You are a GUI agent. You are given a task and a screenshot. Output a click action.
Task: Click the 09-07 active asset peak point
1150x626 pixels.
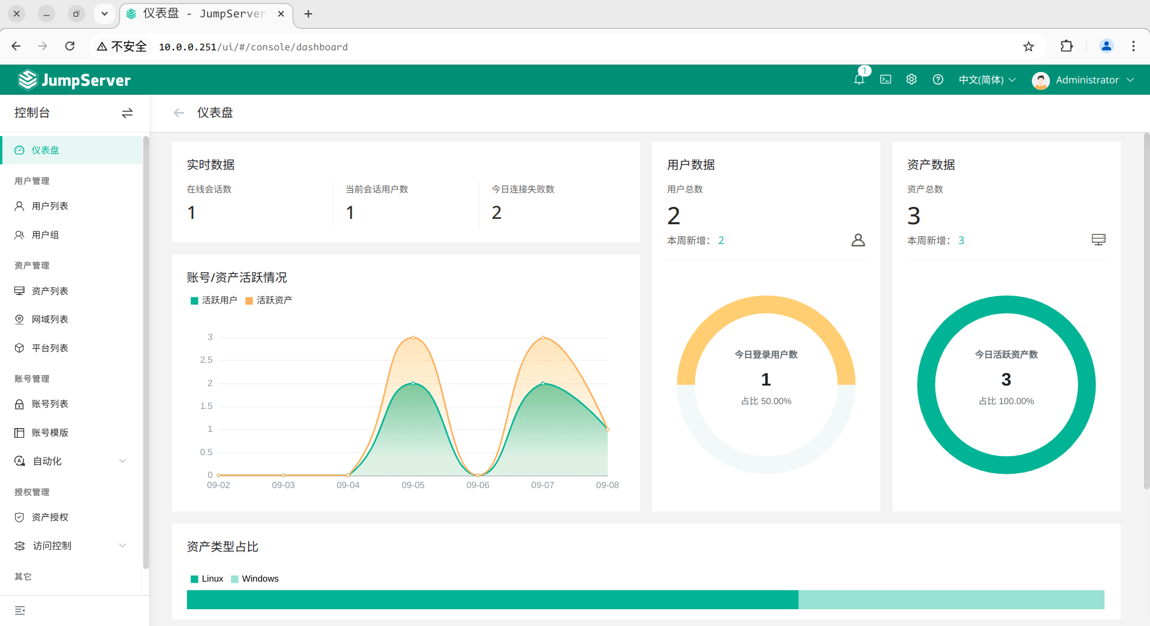pyautogui.click(x=543, y=338)
